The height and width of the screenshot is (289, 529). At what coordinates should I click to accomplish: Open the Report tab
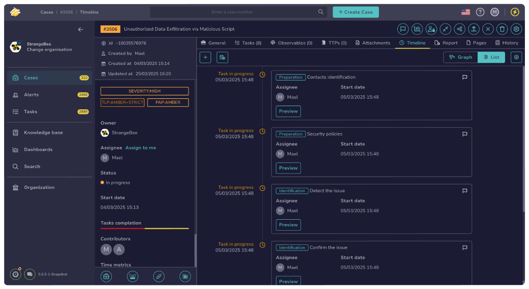446,43
